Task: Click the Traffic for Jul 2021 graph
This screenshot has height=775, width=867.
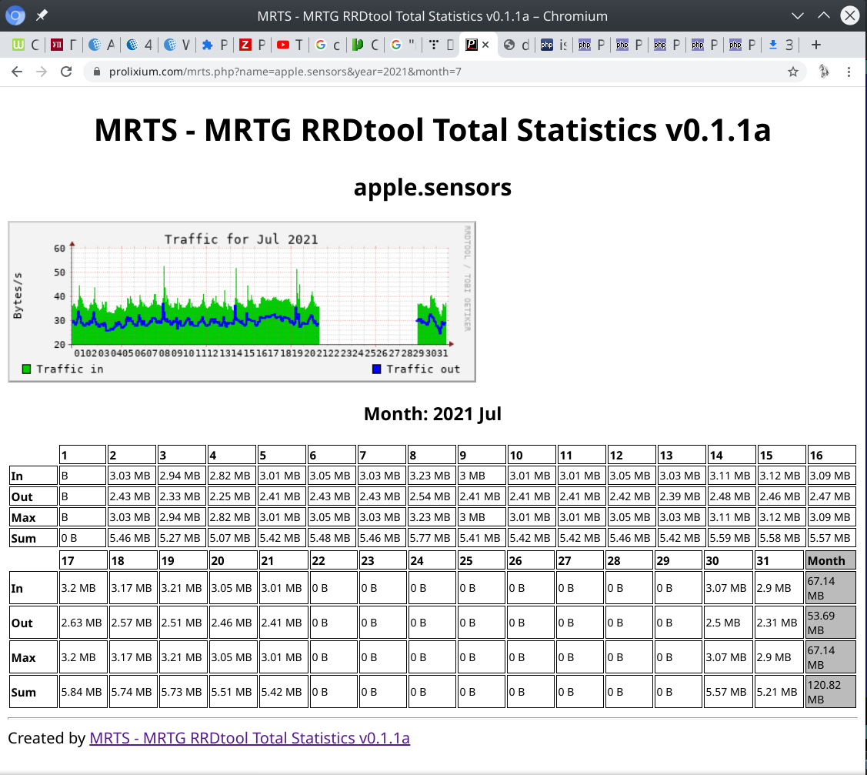Action: tap(242, 302)
